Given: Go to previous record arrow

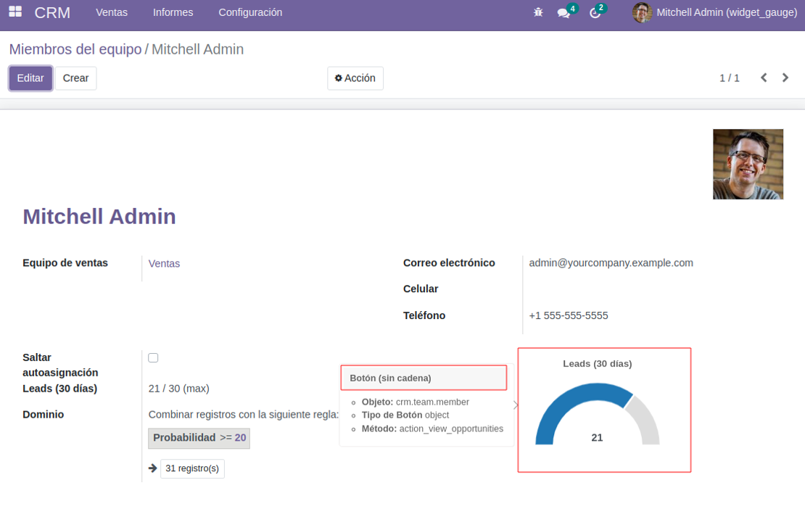Looking at the screenshot, I should [x=764, y=78].
